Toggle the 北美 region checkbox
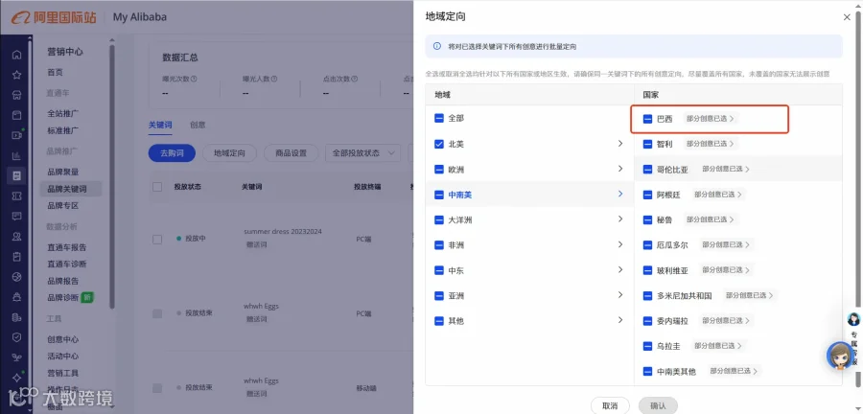 [x=438, y=144]
